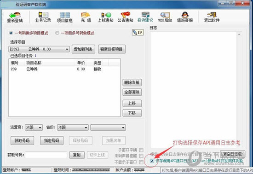Click 上移 move up button
The image size is (253, 174).
(x=132, y=103)
